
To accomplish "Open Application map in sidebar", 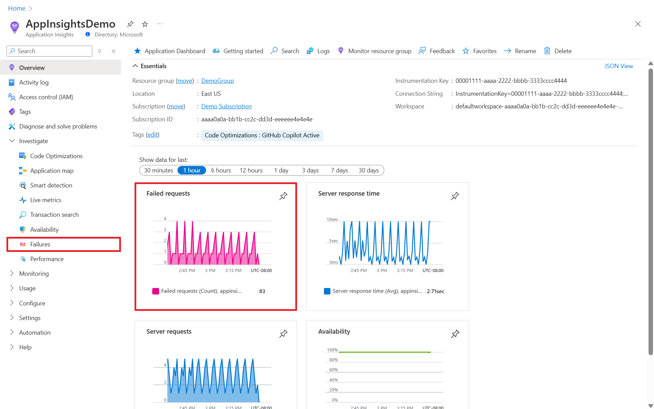I will tap(51, 171).
